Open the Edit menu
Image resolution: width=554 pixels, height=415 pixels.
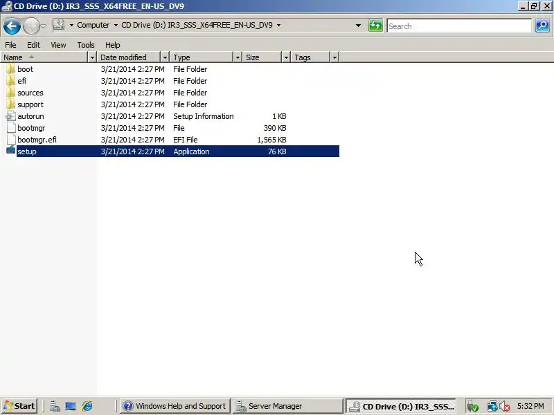click(x=33, y=45)
